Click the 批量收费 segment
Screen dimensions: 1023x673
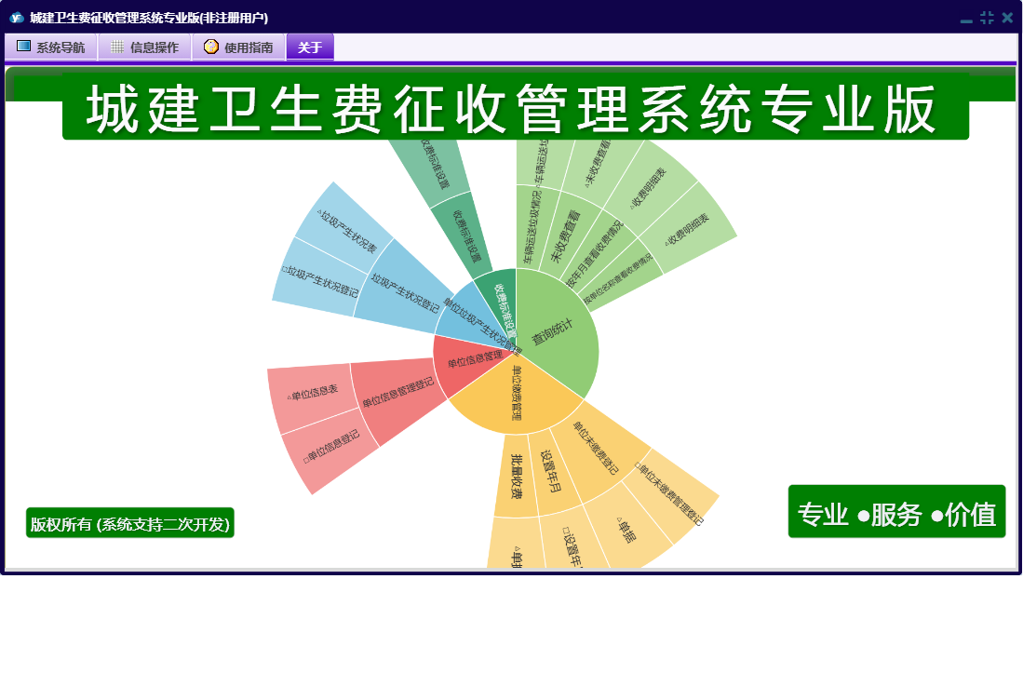[x=517, y=476]
